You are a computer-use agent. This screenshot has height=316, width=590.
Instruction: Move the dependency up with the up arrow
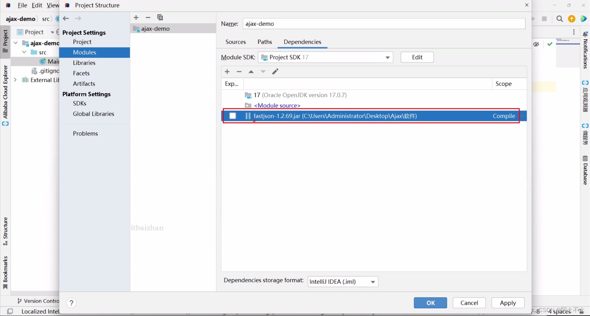[x=251, y=71]
